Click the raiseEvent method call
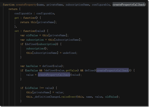 pyautogui.click(x=69, y=97)
